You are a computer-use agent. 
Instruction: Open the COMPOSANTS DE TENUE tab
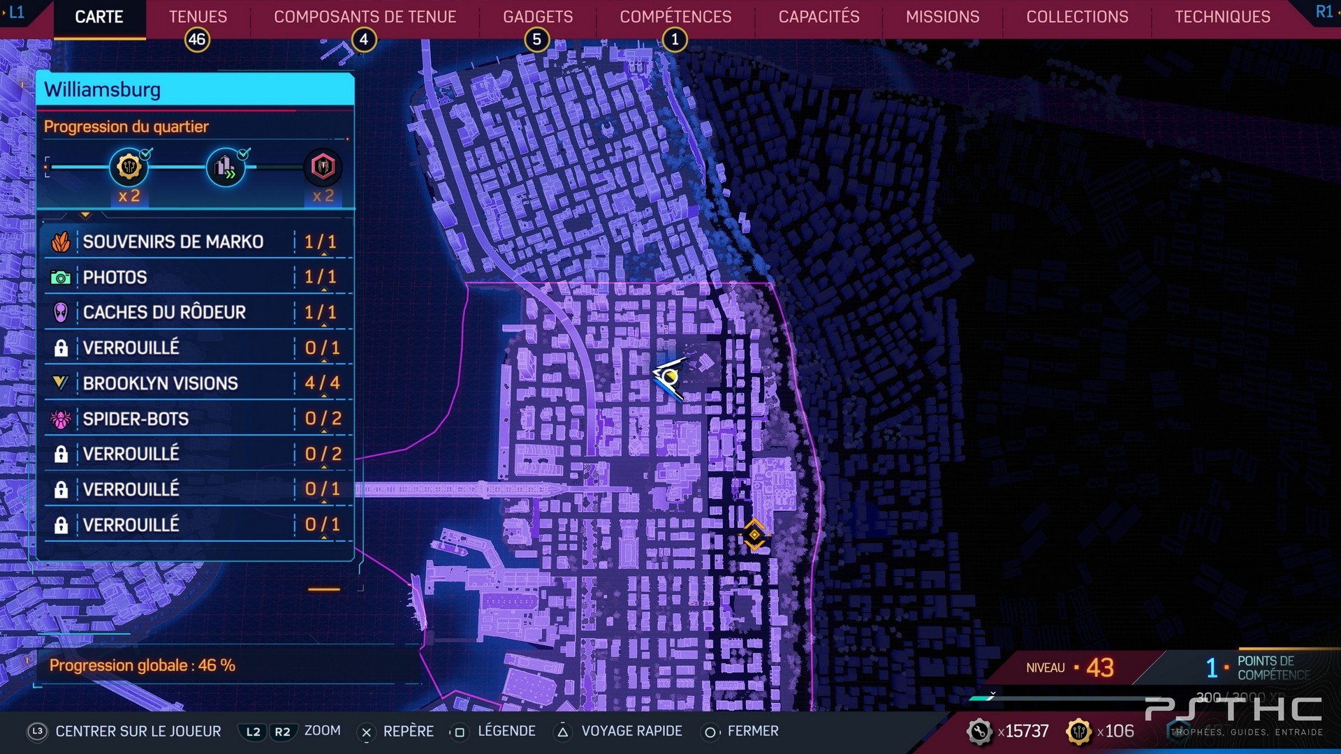point(365,17)
